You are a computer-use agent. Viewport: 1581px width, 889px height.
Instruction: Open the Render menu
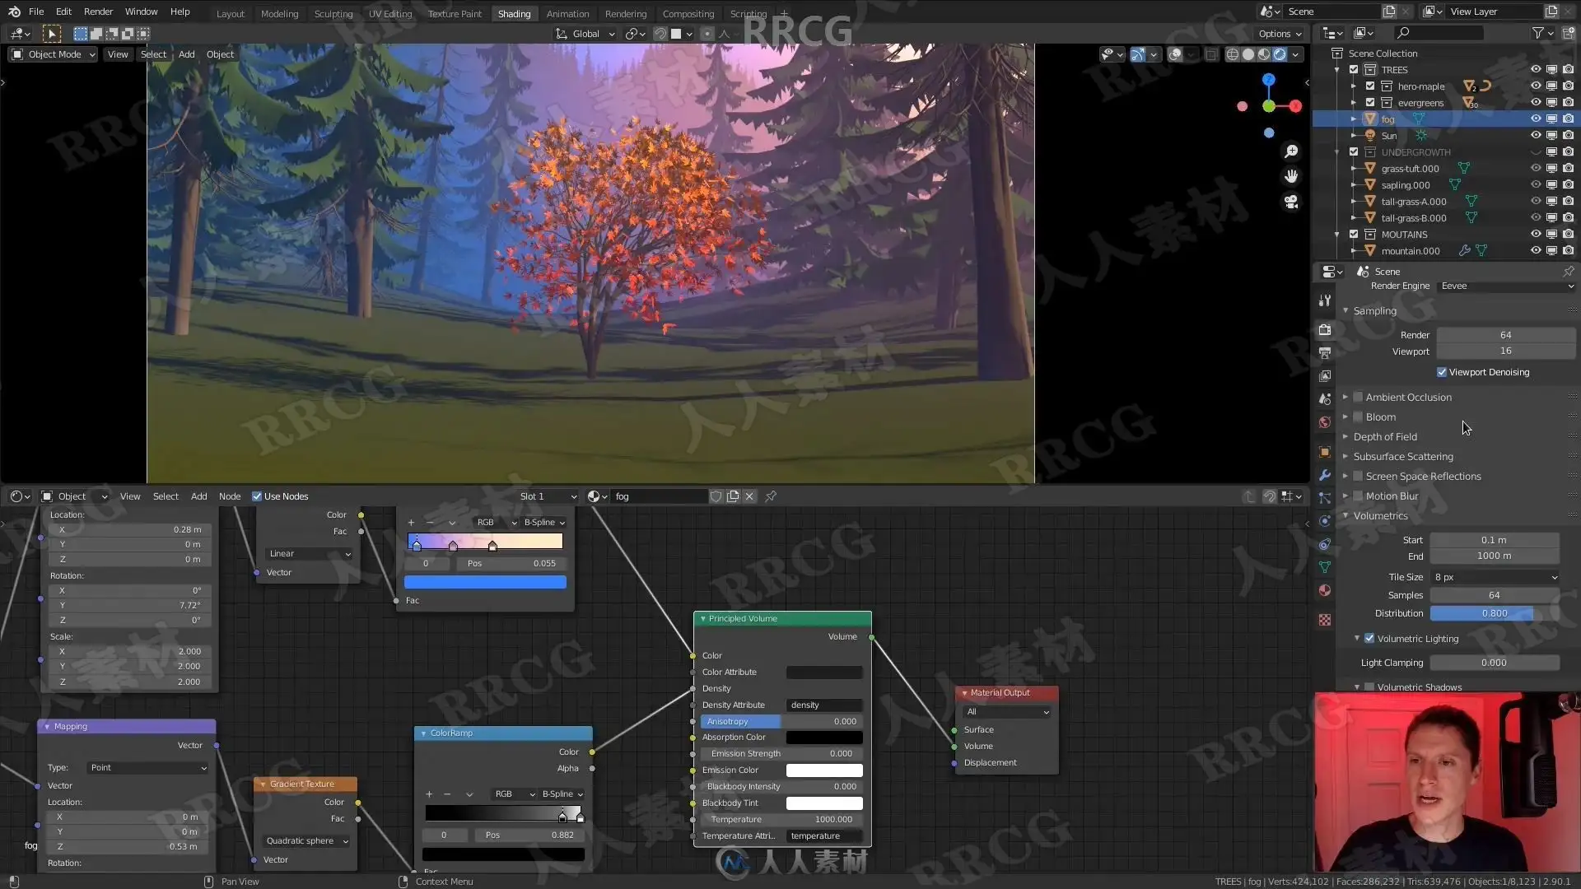98,12
